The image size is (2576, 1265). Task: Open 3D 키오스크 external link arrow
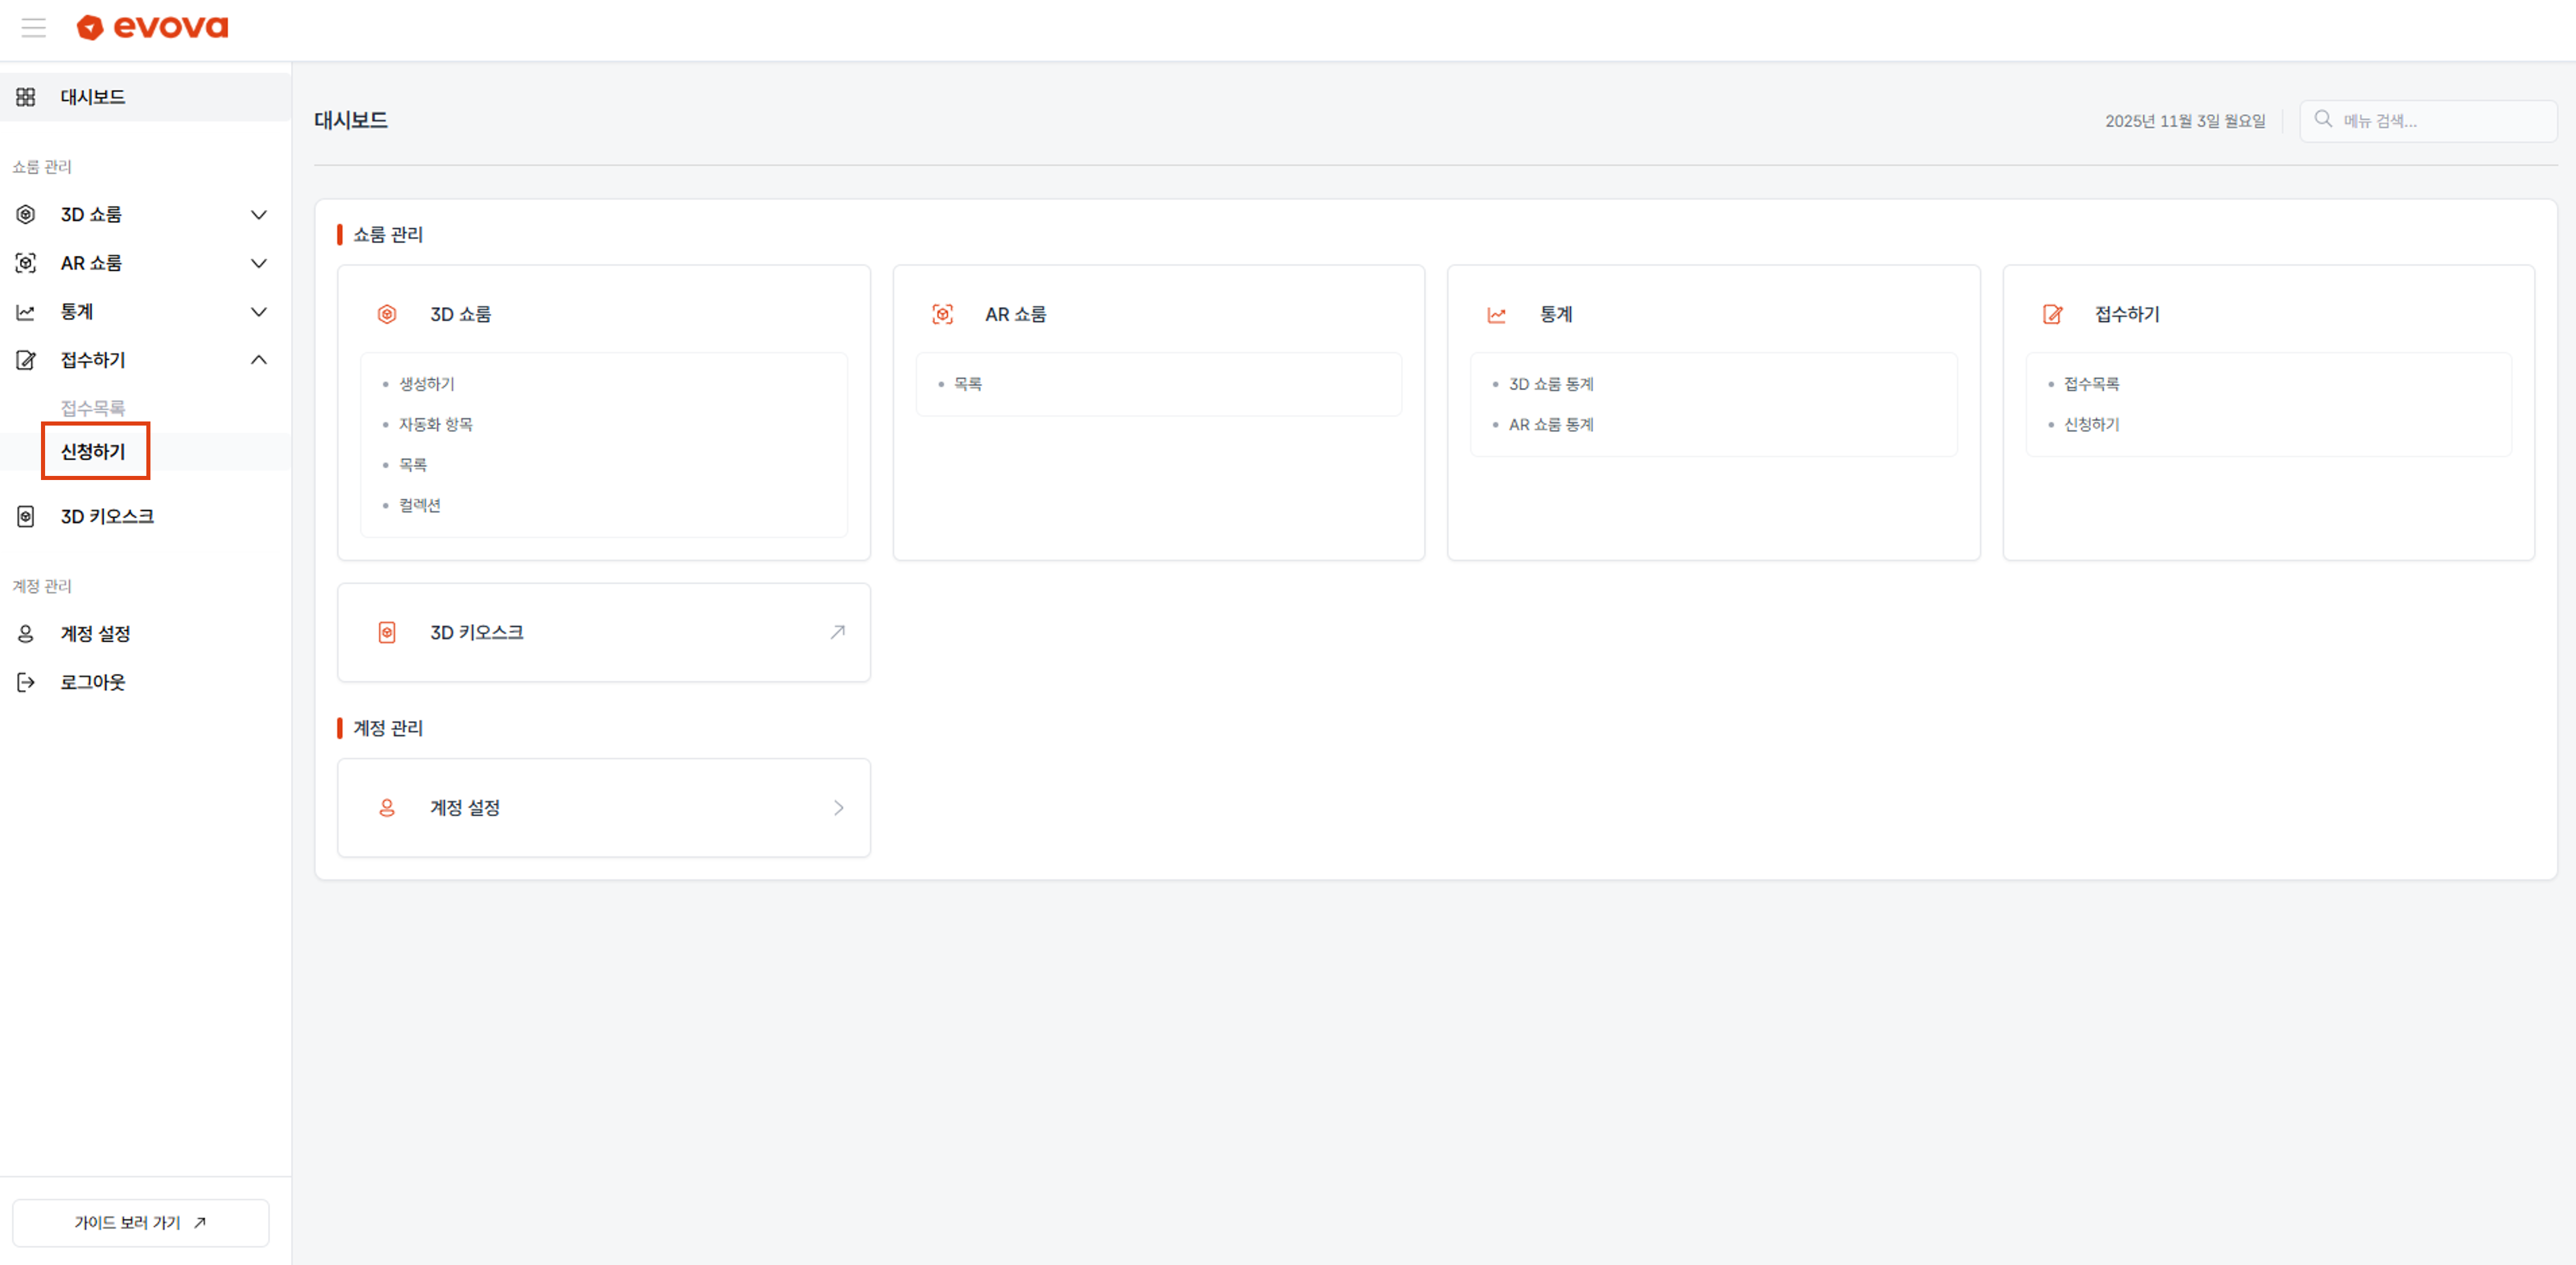837,632
